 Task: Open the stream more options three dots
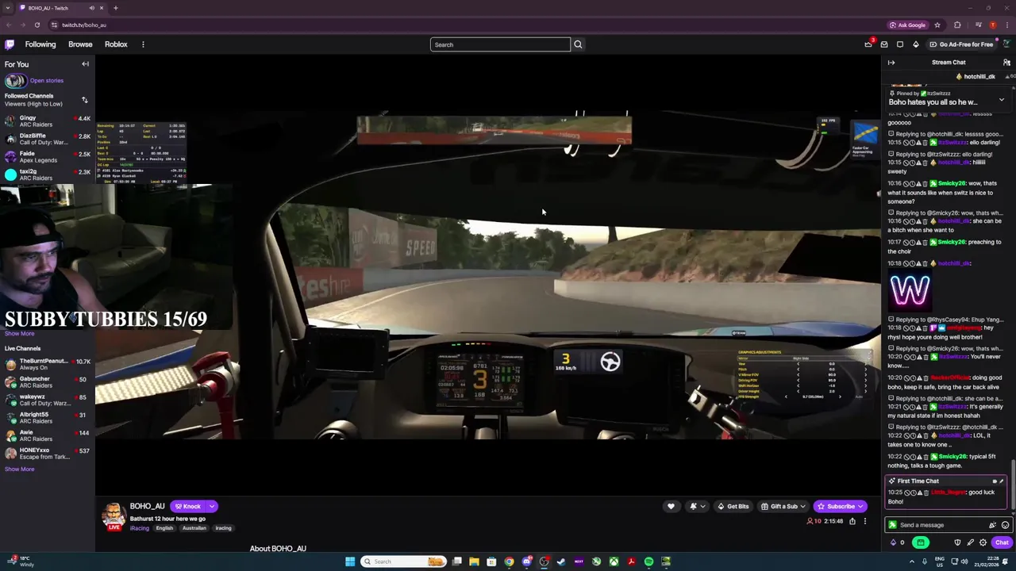865,521
